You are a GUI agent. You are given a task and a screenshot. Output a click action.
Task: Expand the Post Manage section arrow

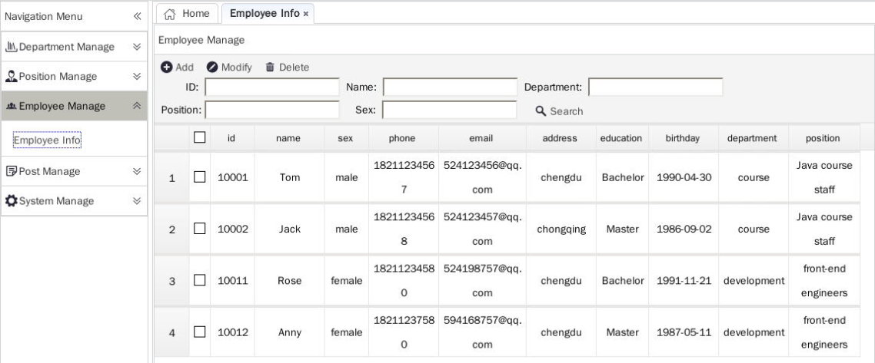click(137, 171)
